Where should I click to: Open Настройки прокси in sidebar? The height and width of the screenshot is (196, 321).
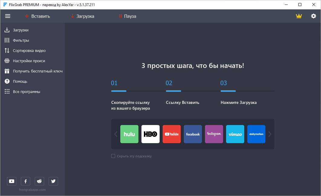29,61
